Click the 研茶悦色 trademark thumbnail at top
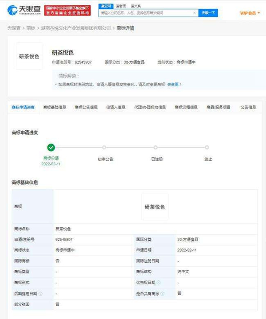Image resolution: width=266 pixels, height=319 pixels. coord(29,56)
